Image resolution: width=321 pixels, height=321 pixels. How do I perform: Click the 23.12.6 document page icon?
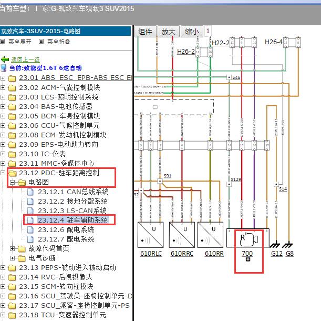tap(30, 230)
